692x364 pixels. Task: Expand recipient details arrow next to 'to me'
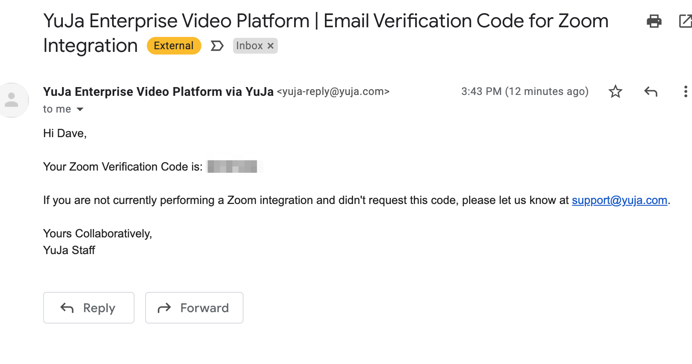[80, 109]
